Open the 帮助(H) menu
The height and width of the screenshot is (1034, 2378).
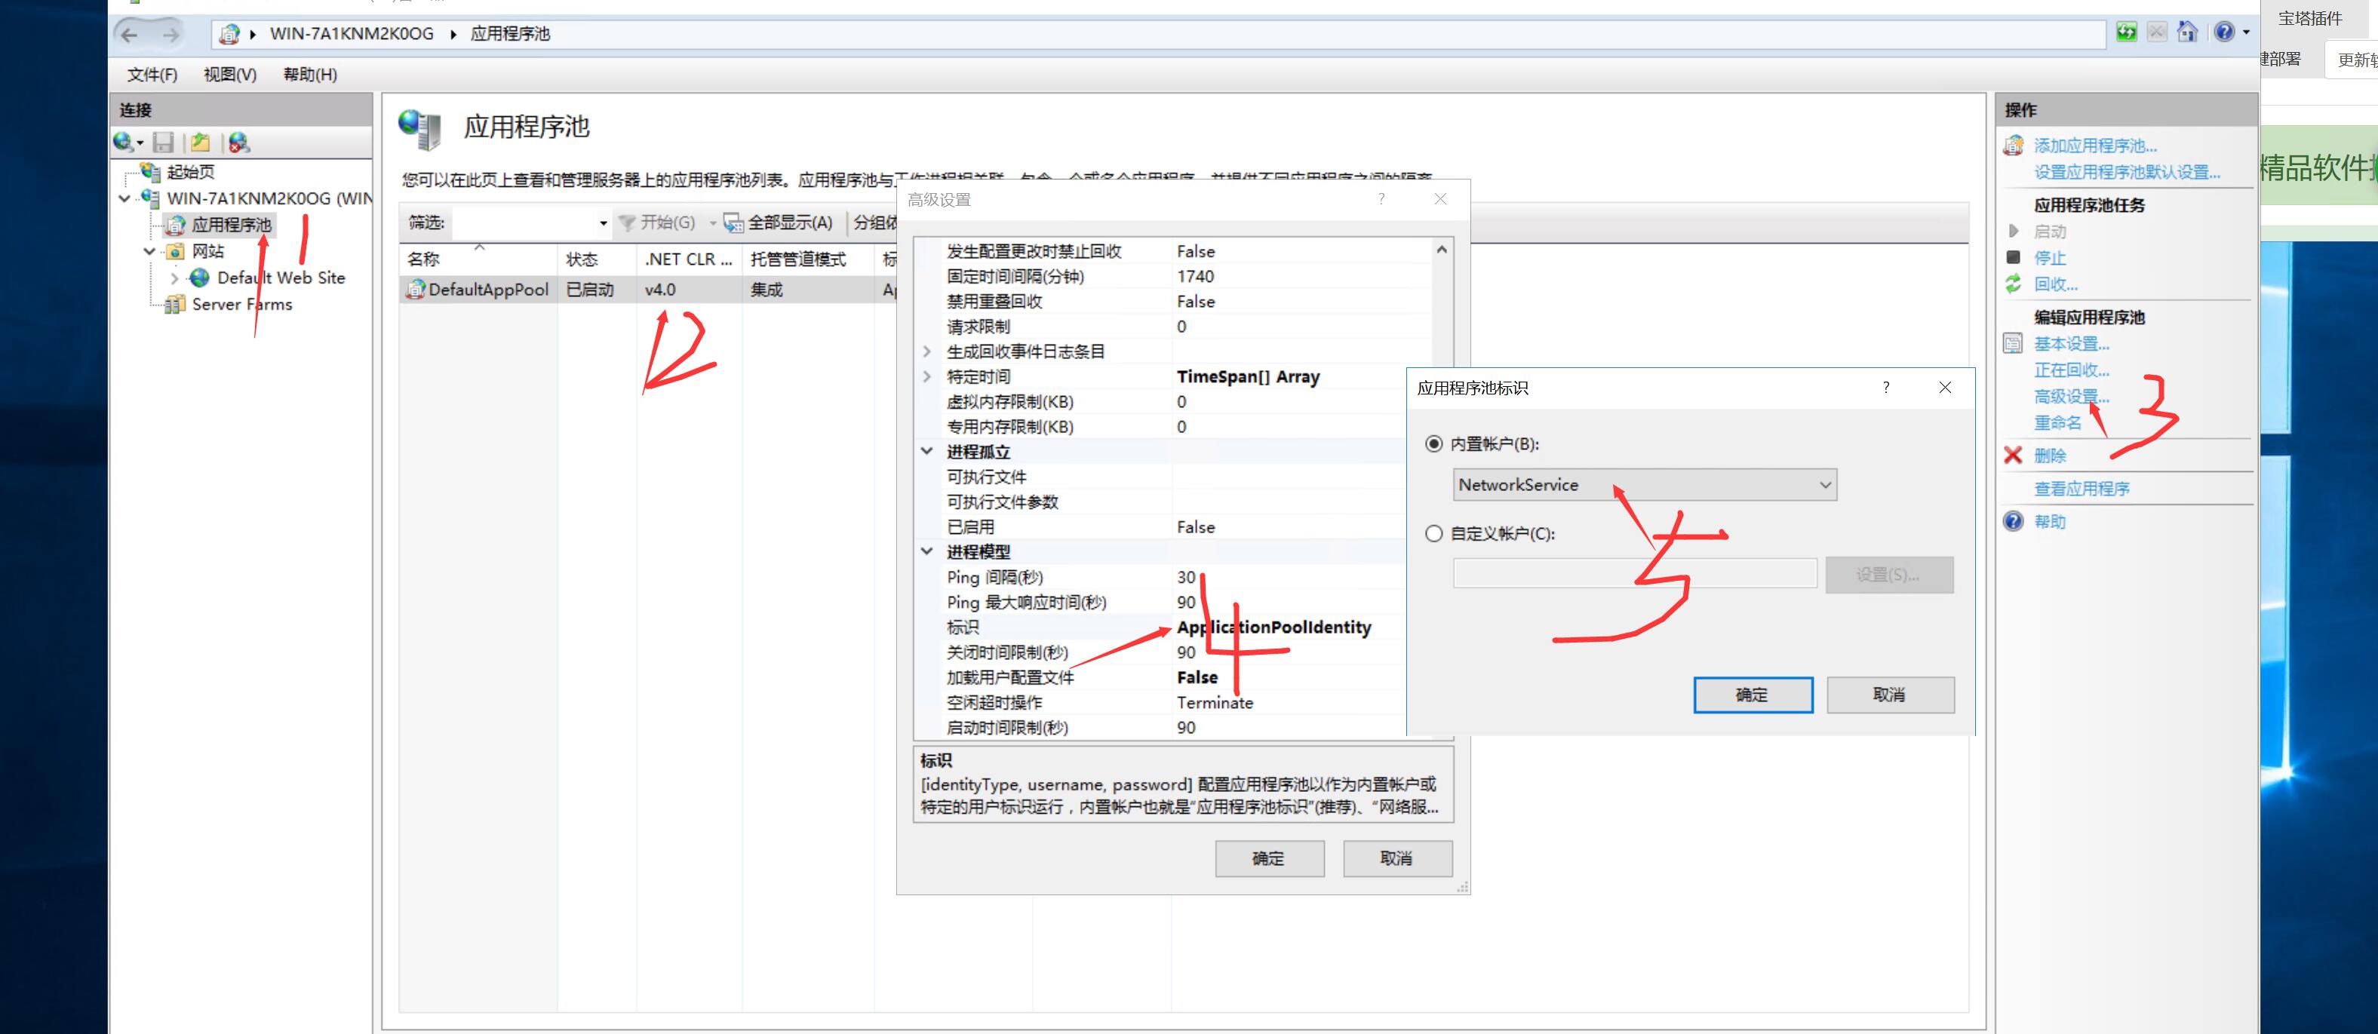tap(309, 75)
